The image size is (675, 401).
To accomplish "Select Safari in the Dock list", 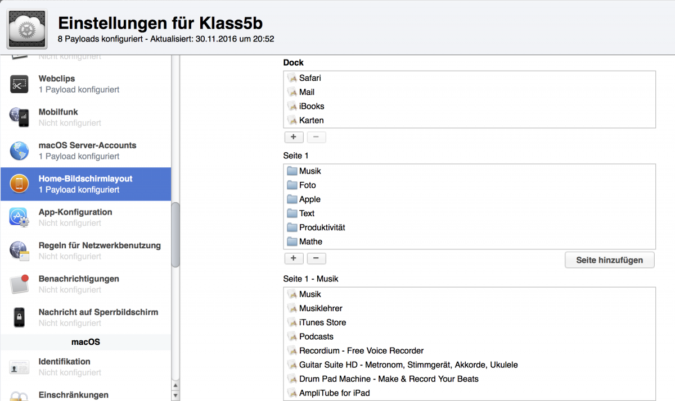I will click(470, 78).
